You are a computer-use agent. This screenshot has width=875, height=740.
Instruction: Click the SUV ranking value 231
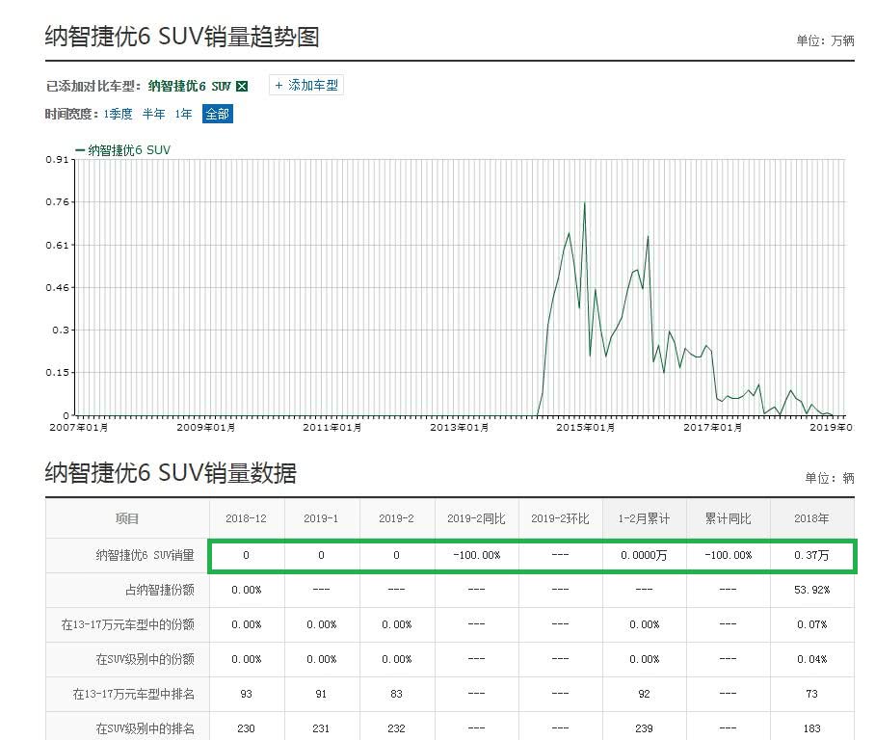(x=321, y=728)
